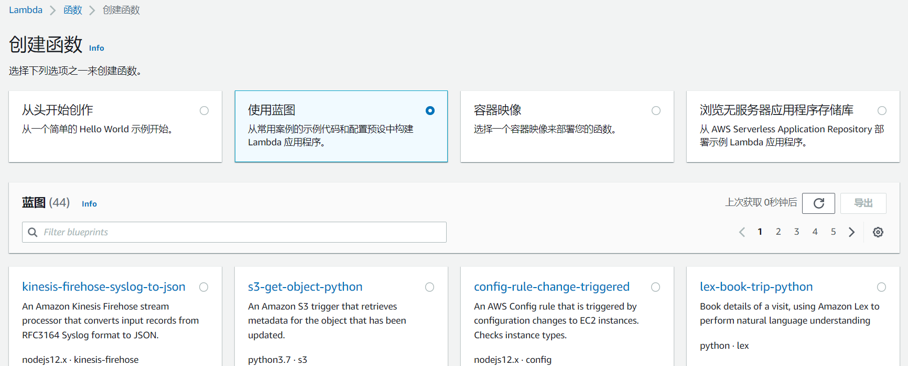
Task: Click the 创建函数 breadcrumb text
Action: (x=121, y=10)
